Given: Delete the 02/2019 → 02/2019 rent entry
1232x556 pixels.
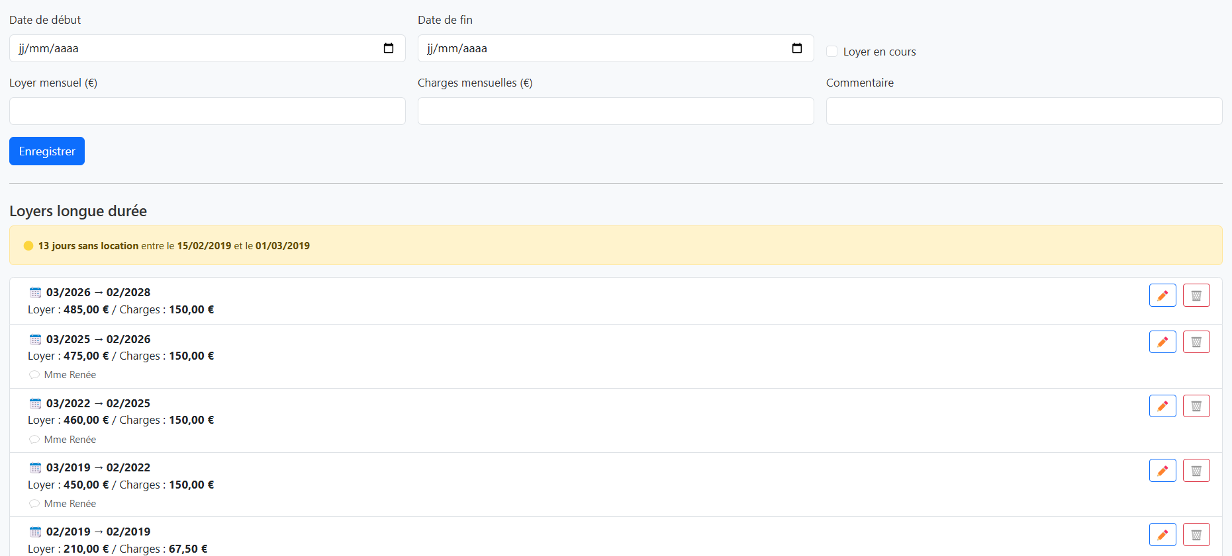Looking at the screenshot, I should (1196, 534).
